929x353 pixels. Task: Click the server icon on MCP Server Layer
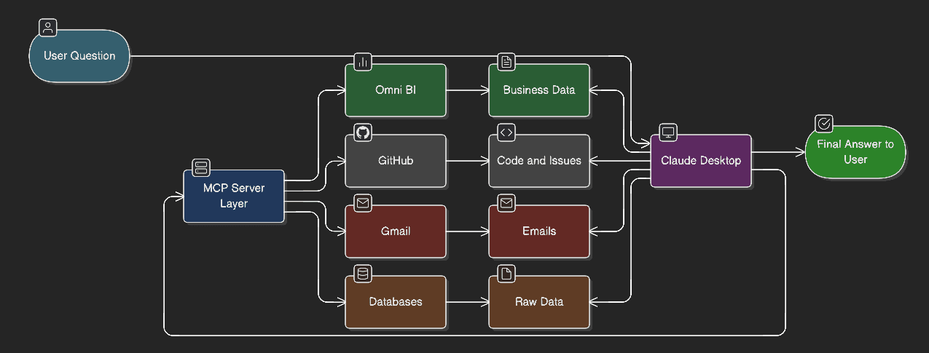(x=201, y=167)
